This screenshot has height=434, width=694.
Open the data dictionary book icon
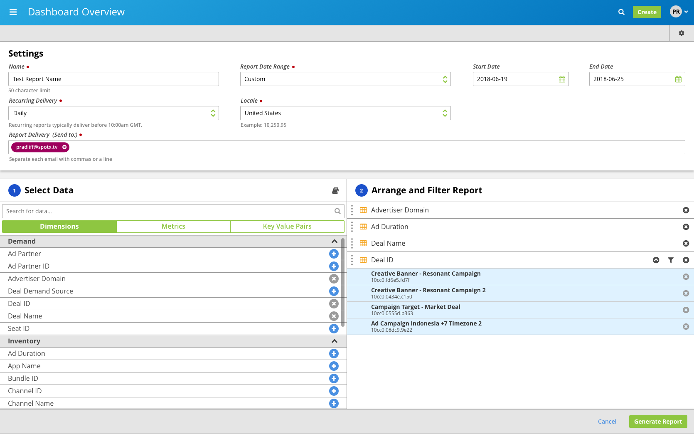tap(335, 190)
